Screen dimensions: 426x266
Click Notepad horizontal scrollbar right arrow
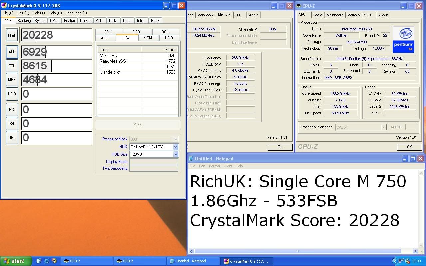click(415, 251)
